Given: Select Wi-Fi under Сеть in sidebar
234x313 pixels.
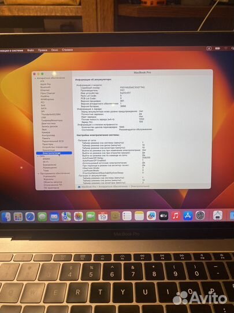Looking at the screenshot, I should pos(46,162).
